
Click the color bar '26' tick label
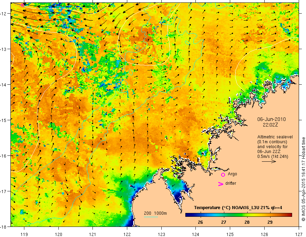click(x=200, y=222)
